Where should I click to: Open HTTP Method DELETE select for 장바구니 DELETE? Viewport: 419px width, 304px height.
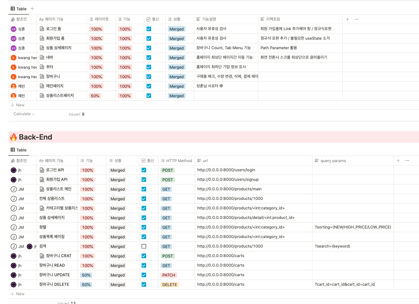click(x=169, y=285)
